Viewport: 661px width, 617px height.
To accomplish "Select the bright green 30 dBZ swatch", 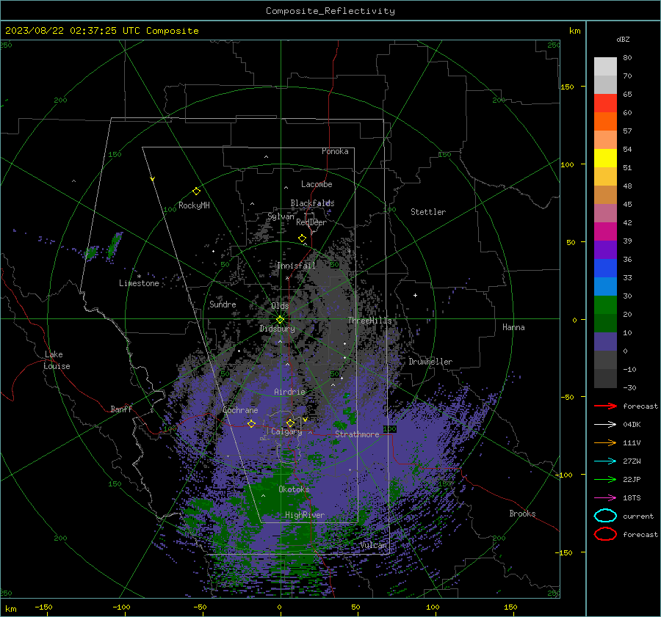I will pos(605,304).
